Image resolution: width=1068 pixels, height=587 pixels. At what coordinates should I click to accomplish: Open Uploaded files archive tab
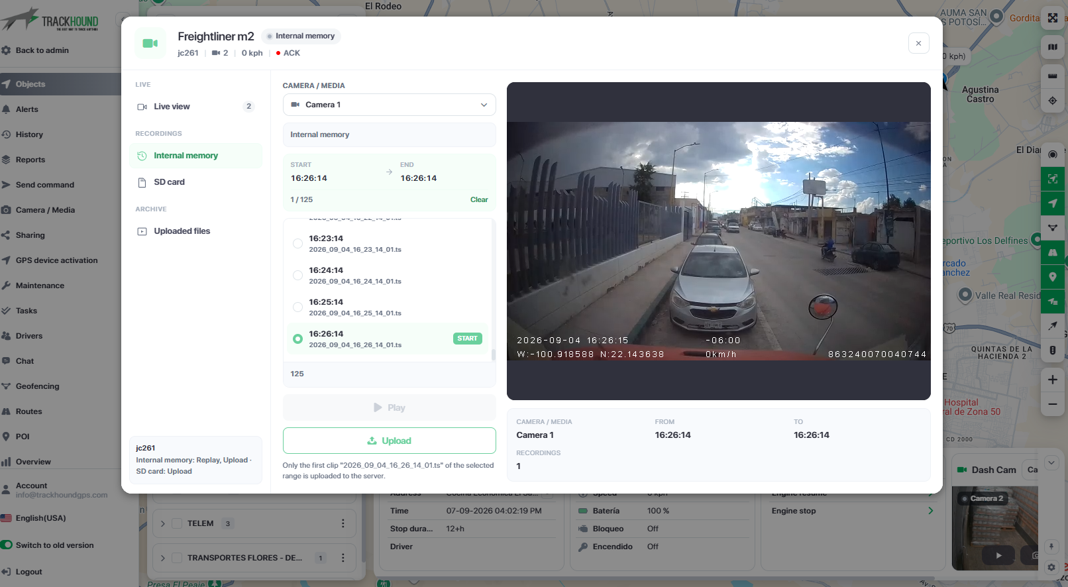pos(196,231)
